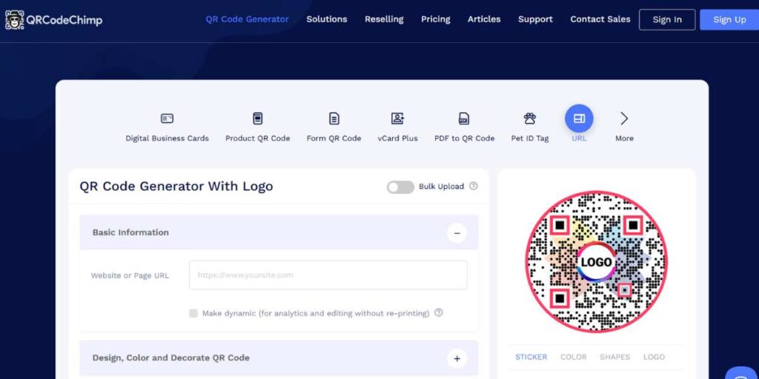Open the Articles page
The image size is (759, 379).
click(x=484, y=19)
